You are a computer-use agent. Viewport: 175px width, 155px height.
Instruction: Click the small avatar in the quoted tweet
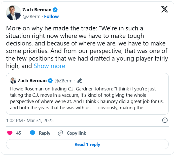point(13,81)
